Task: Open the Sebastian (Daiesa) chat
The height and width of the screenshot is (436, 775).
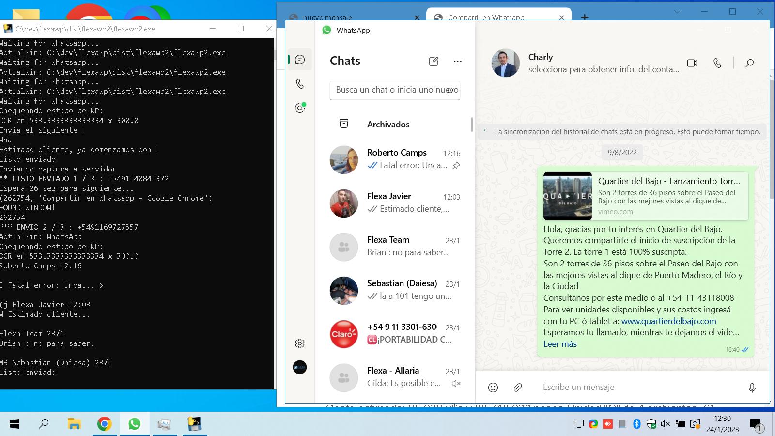Action: click(x=395, y=290)
